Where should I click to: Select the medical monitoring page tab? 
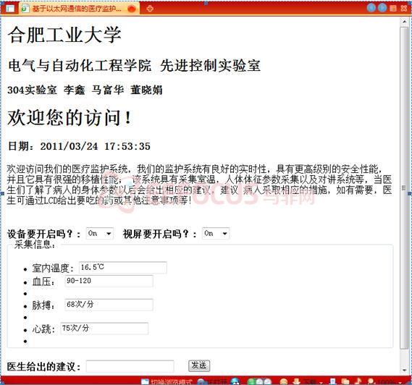tap(76, 9)
